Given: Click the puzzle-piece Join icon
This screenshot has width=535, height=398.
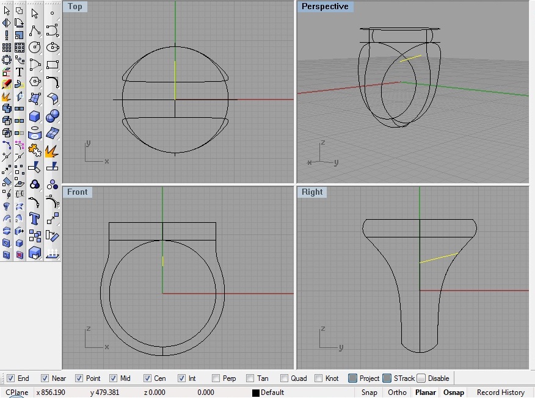Looking at the screenshot, I should tap(34, 150).
